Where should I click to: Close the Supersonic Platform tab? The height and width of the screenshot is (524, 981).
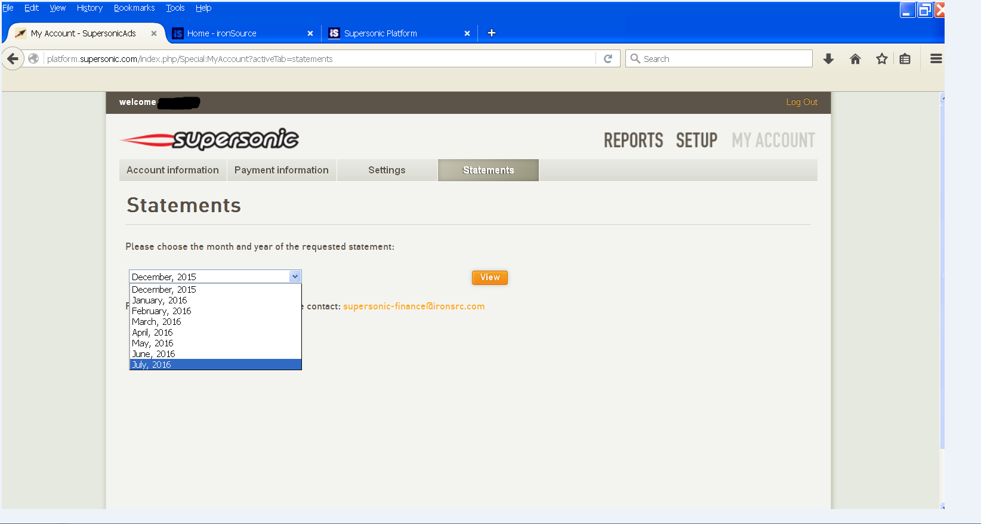pyautogui.click(x=467, y=33)
